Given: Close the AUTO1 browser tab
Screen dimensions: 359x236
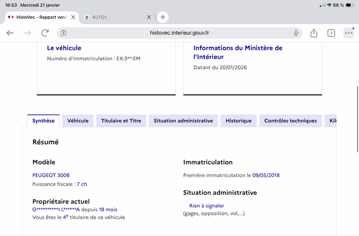Looking at the screenshot, I should pos(149,17).
